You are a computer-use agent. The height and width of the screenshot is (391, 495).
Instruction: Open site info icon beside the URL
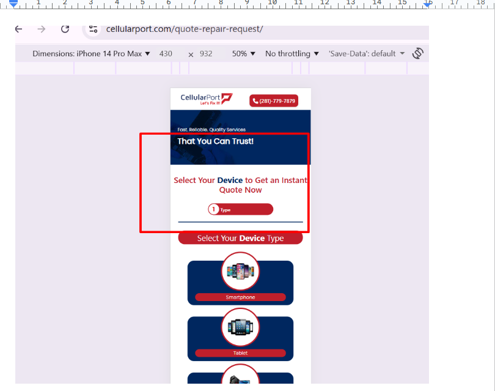(x=93, y=29)
